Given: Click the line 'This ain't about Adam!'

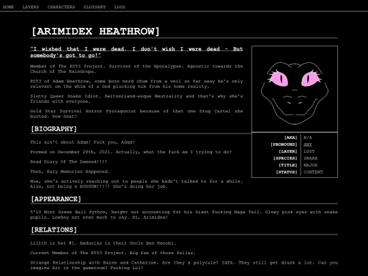Looking at the screenshot, I should coord(82,142).
